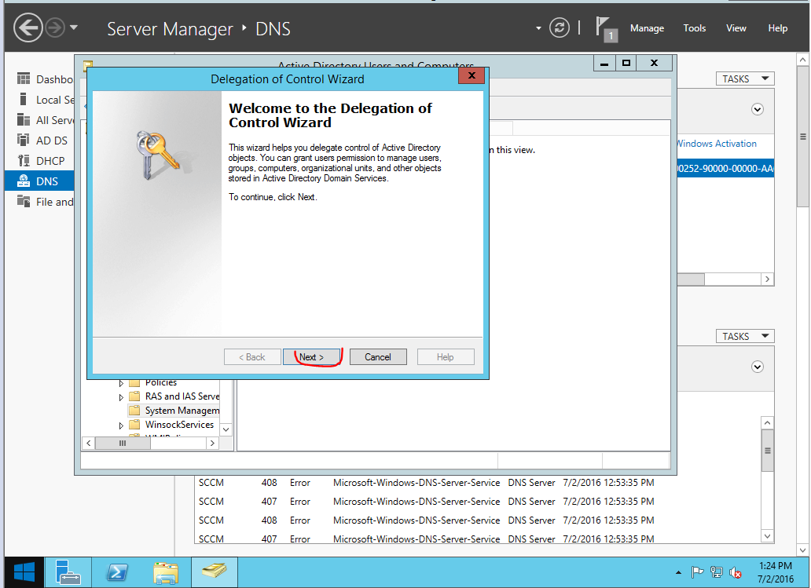
Task: Open the taskbar clock showing 1:24 PM
Action: pyautogui.click(x=776, y=572)
